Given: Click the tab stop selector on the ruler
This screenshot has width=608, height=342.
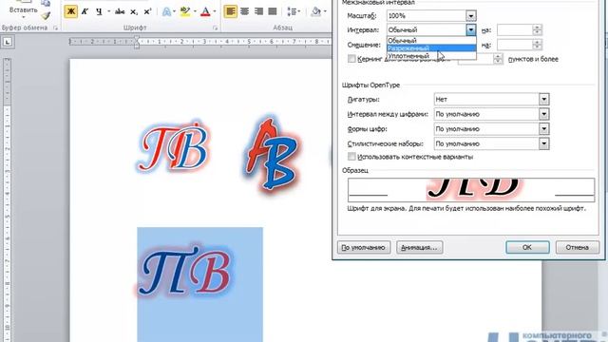Looking at the screenshot, I should tap(8, 42).
